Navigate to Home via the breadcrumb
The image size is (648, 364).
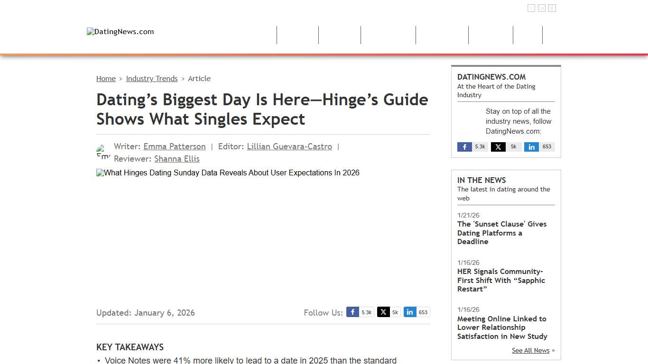pos(106,78)
